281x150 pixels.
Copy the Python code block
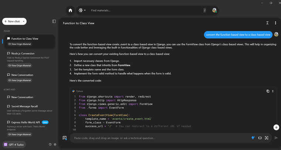pyautogui.click(x=268, y=91)
